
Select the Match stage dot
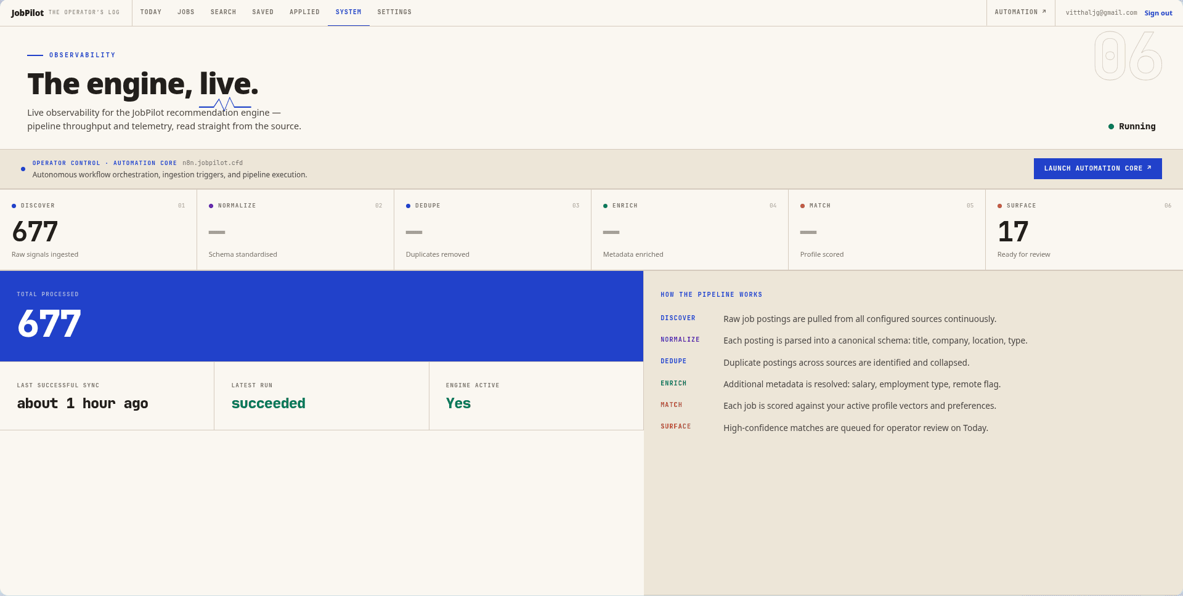pos(803,206)
